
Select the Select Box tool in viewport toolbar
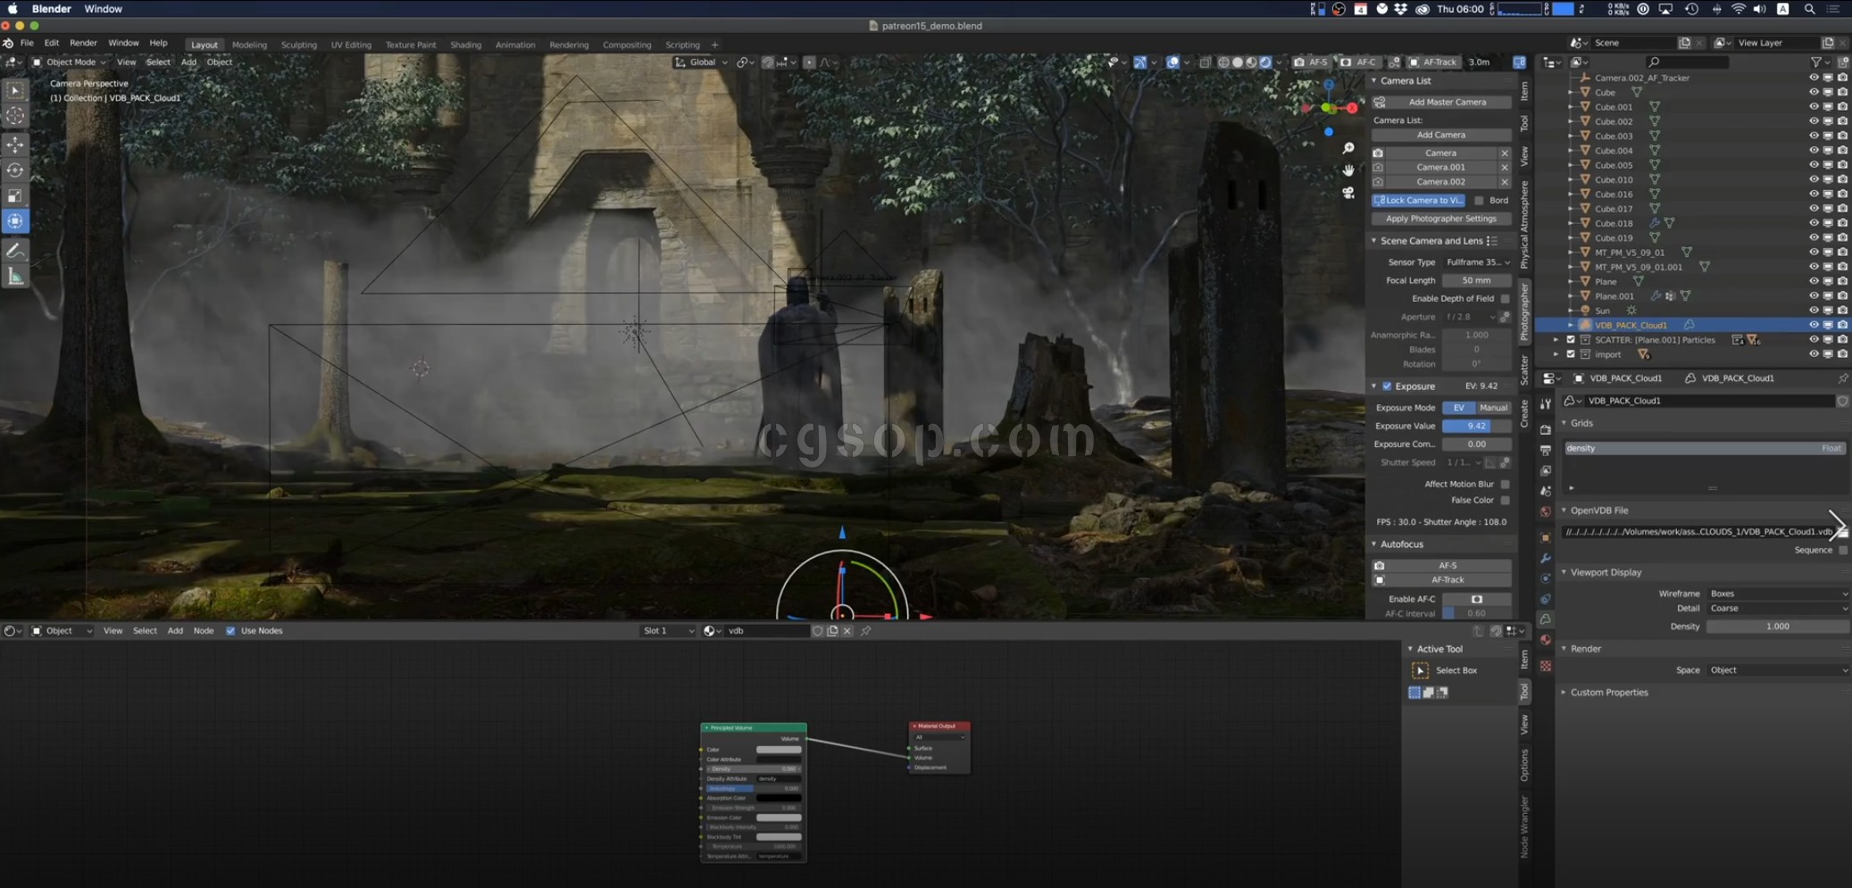pos(15,90)
